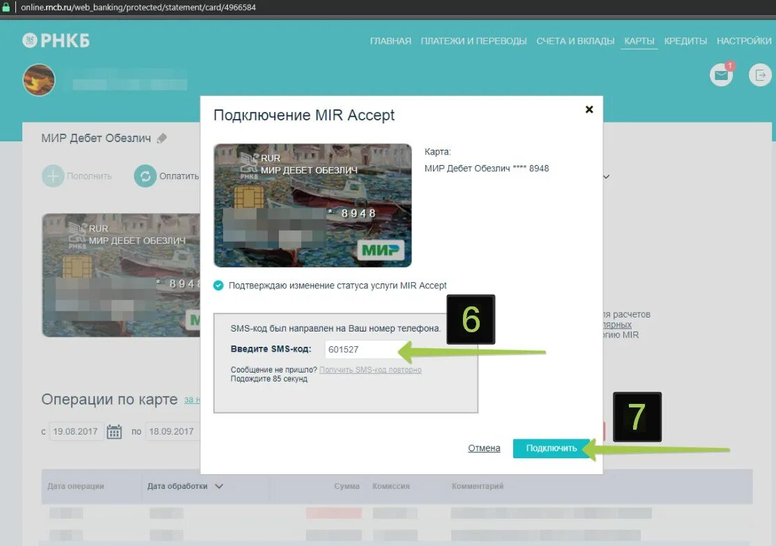776x546 pixels.
Task: Click the browser address bar URL
Action: (x=138, y=8)
